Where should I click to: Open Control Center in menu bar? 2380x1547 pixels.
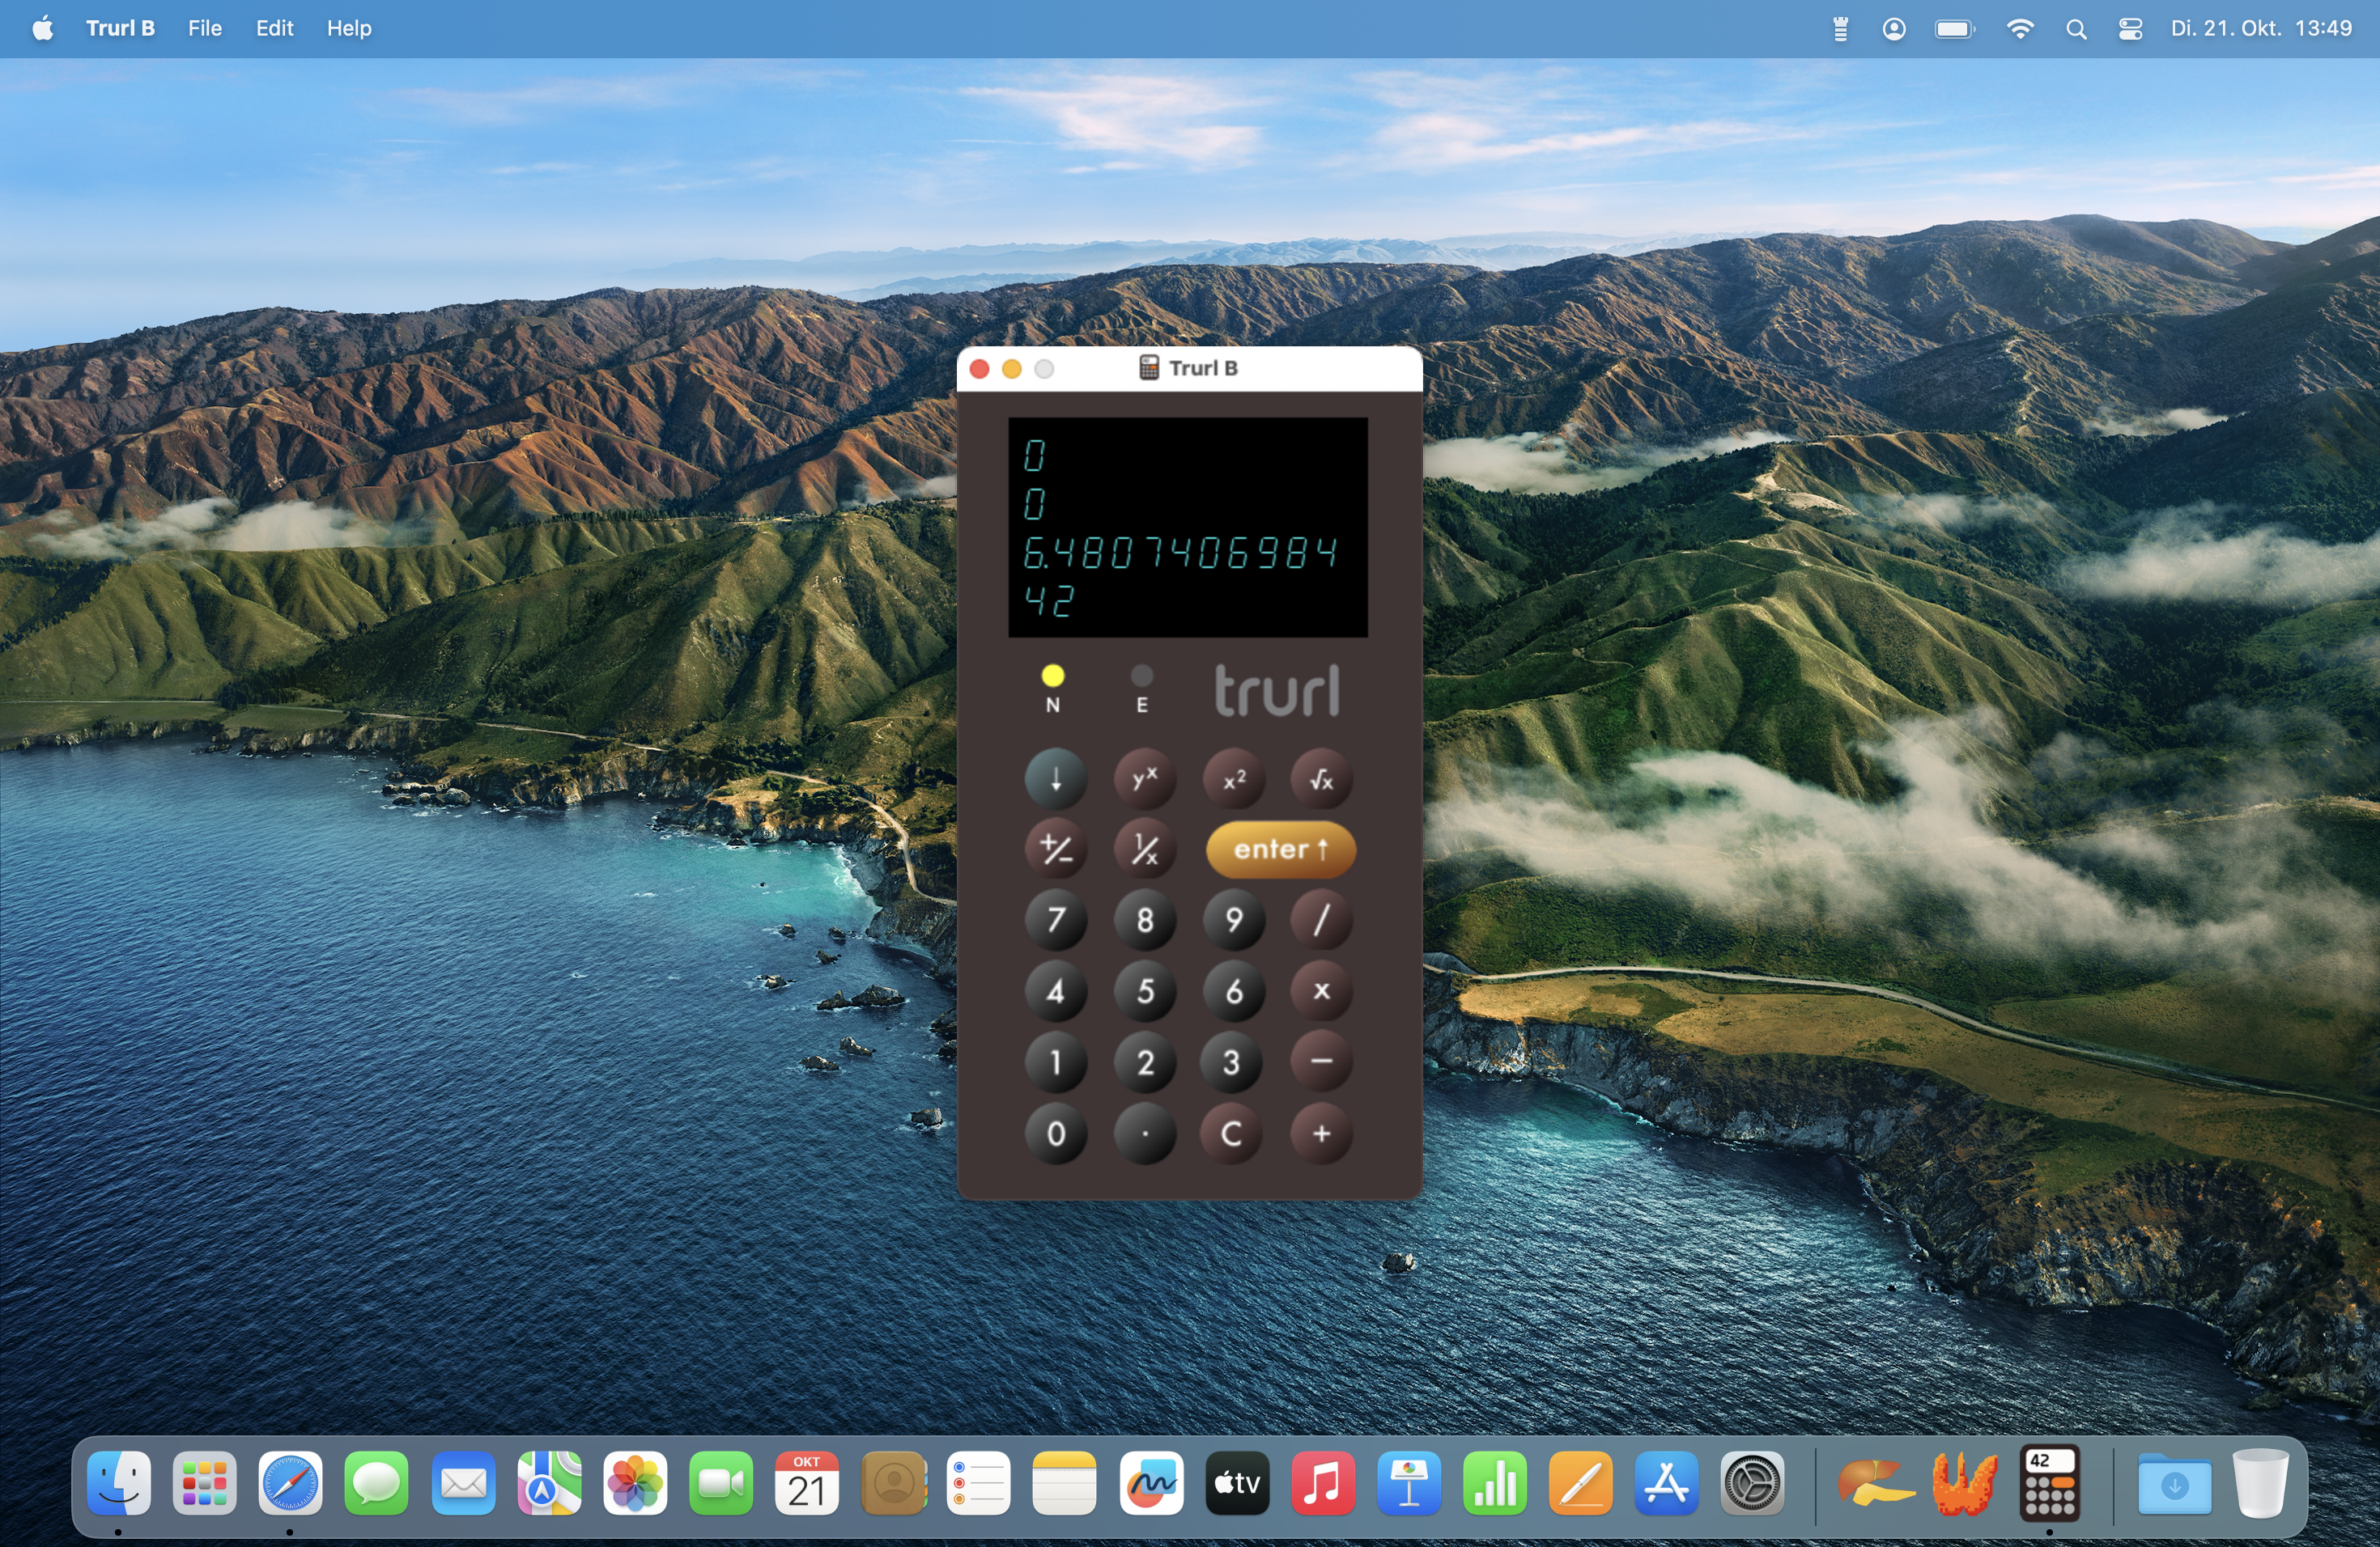point(2129,29)
